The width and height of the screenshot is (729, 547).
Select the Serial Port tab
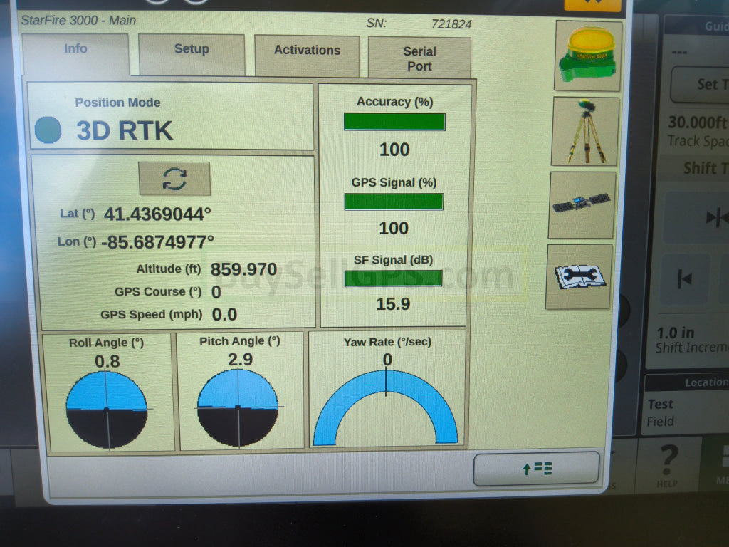[x=419, y=58]
